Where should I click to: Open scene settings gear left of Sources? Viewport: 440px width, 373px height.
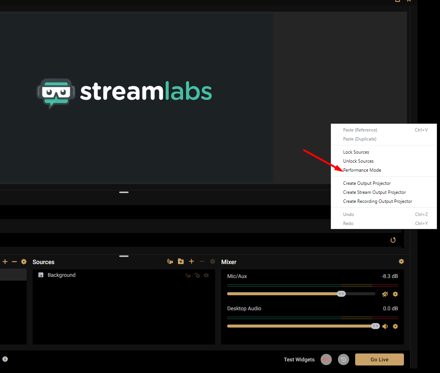(x=24, y=261)
